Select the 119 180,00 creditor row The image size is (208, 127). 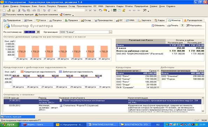[136, 79]
